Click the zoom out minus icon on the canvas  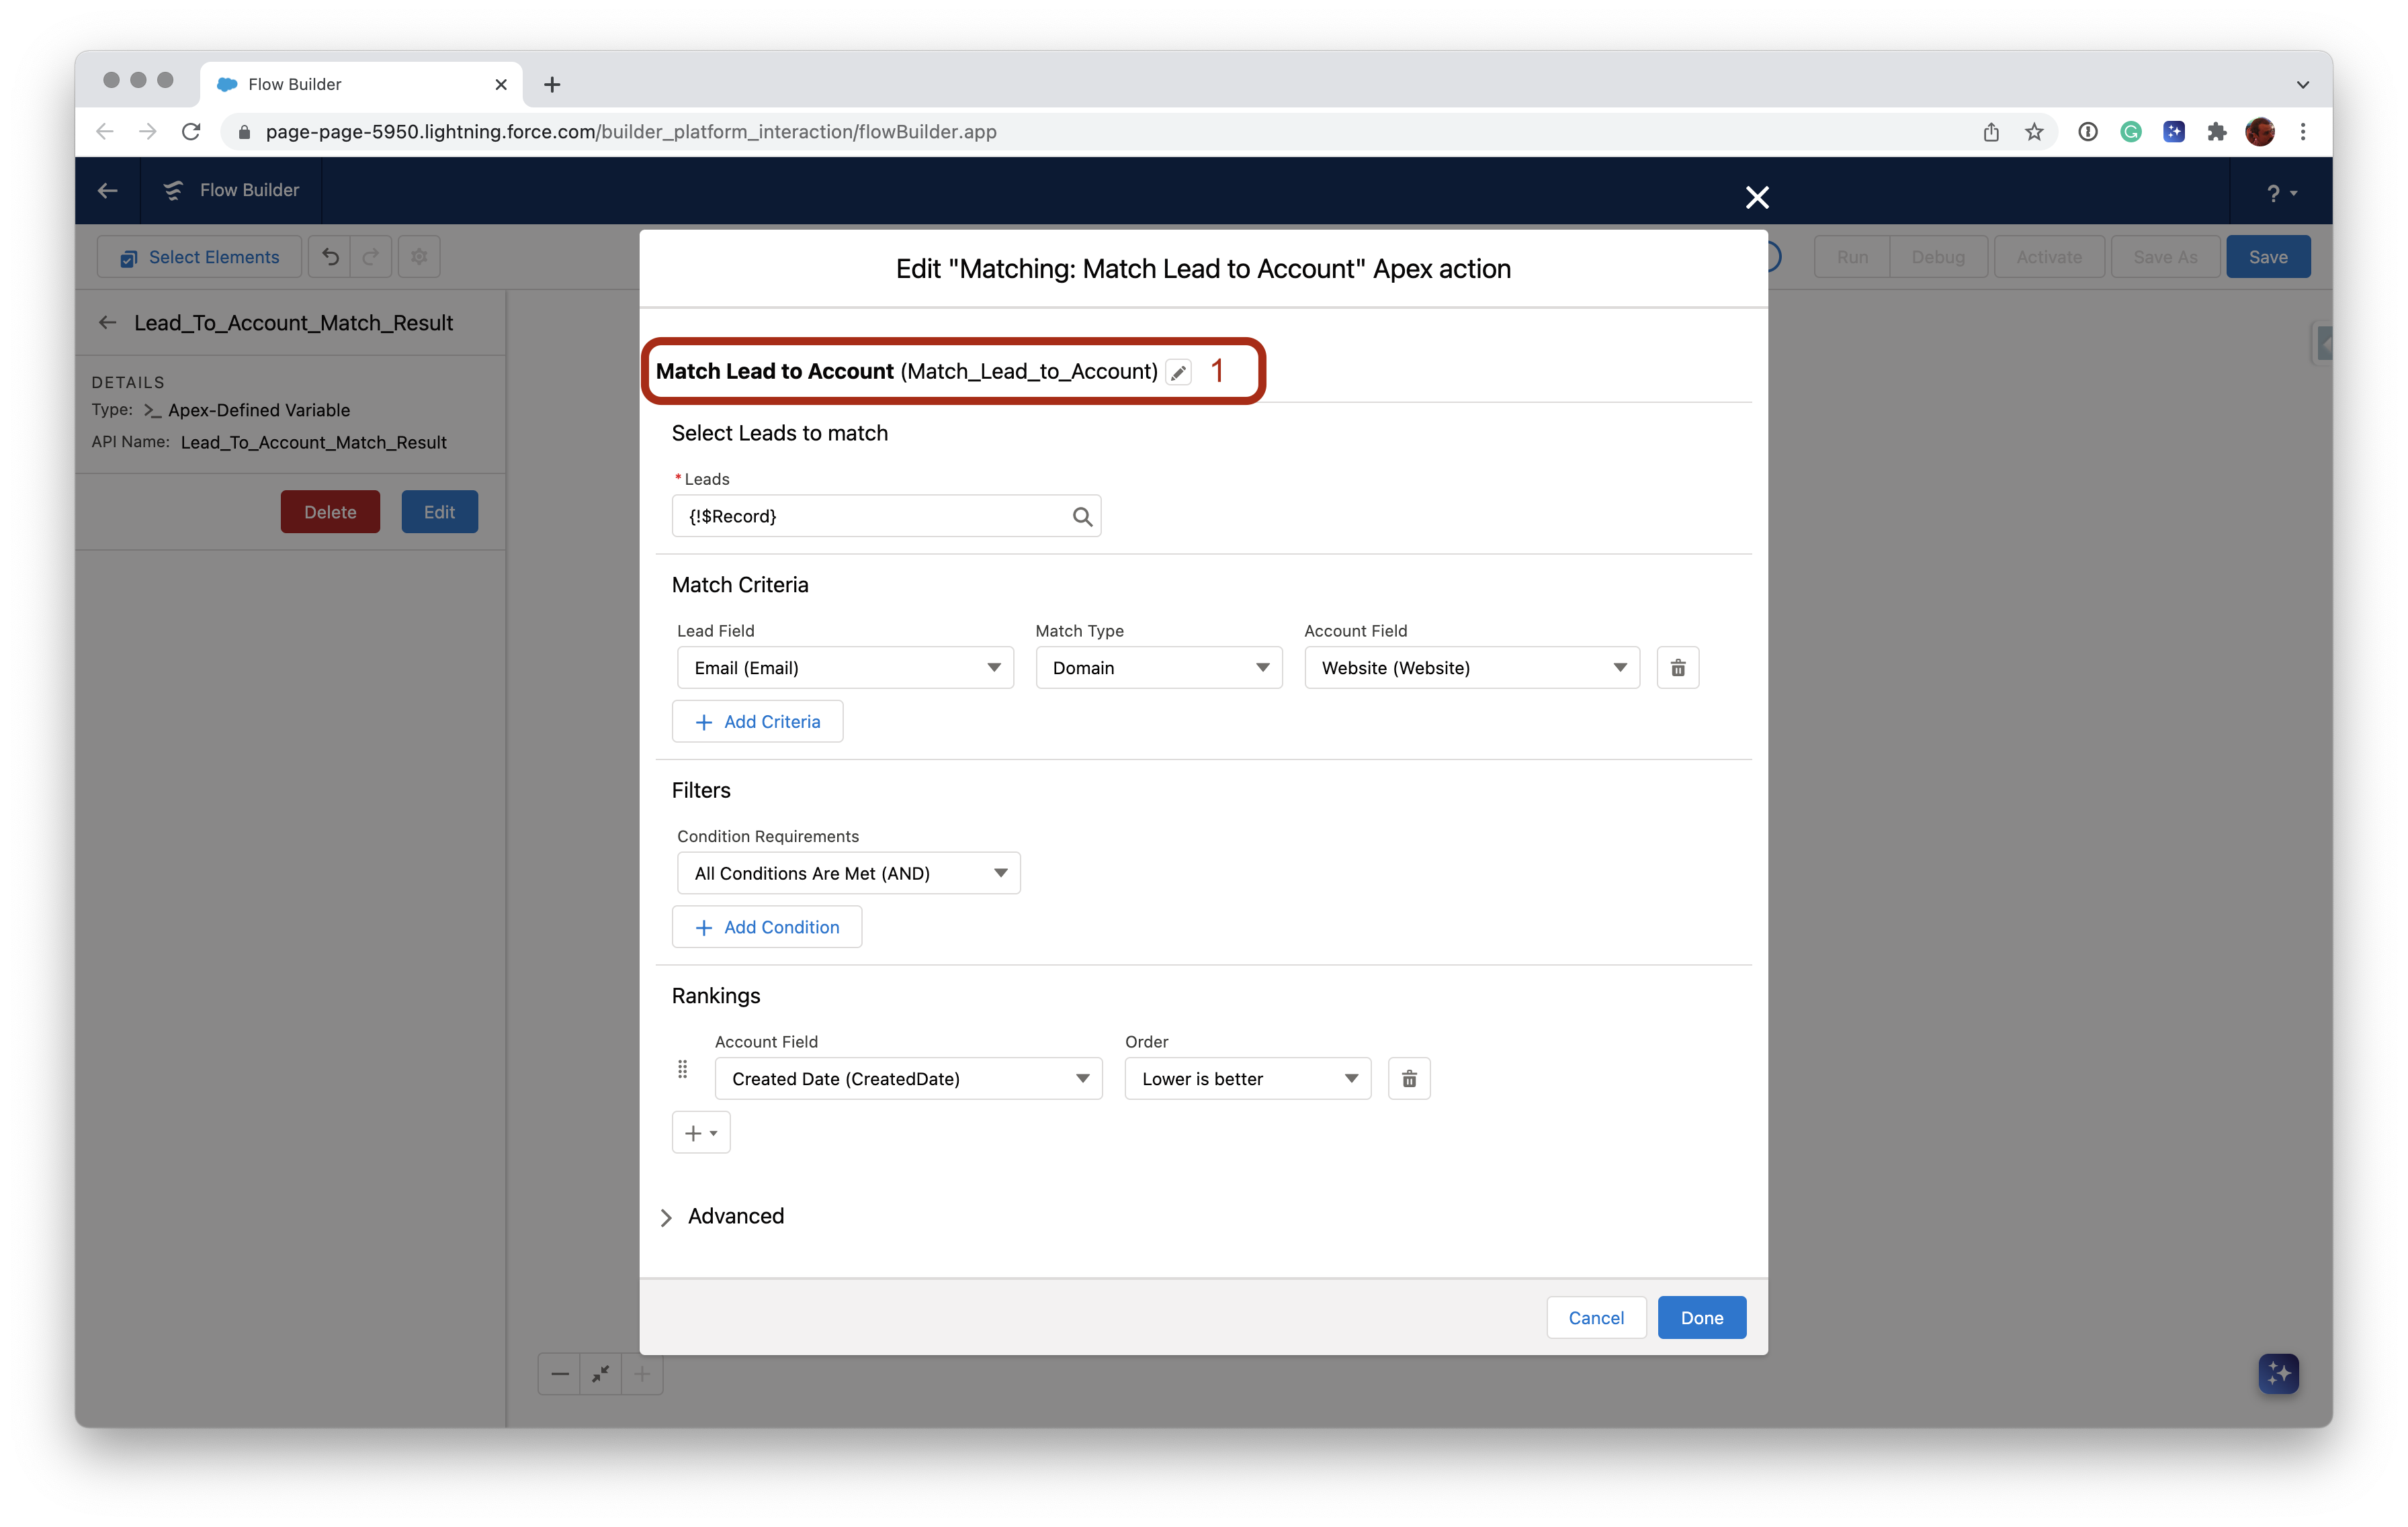point(560,1374)
